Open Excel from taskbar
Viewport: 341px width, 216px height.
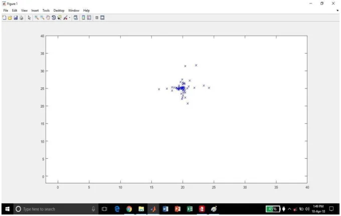[190, 209]
